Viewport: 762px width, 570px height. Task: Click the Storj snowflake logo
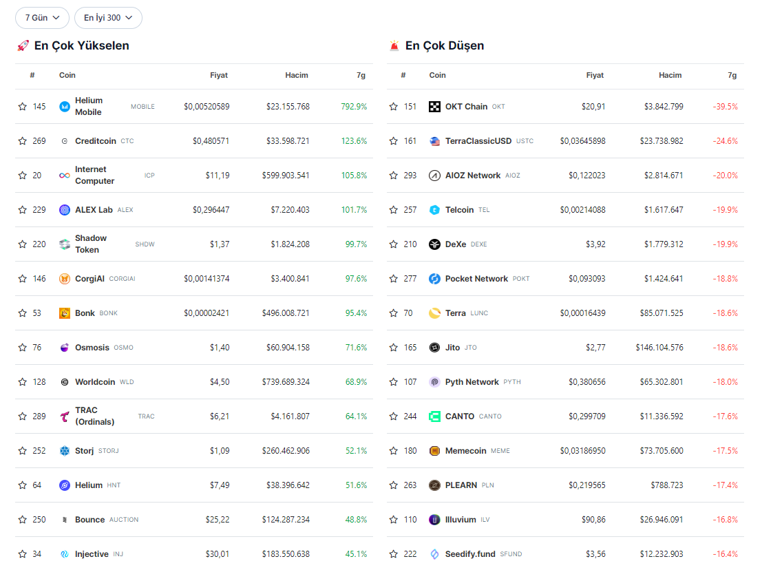[x=65, y=451]
